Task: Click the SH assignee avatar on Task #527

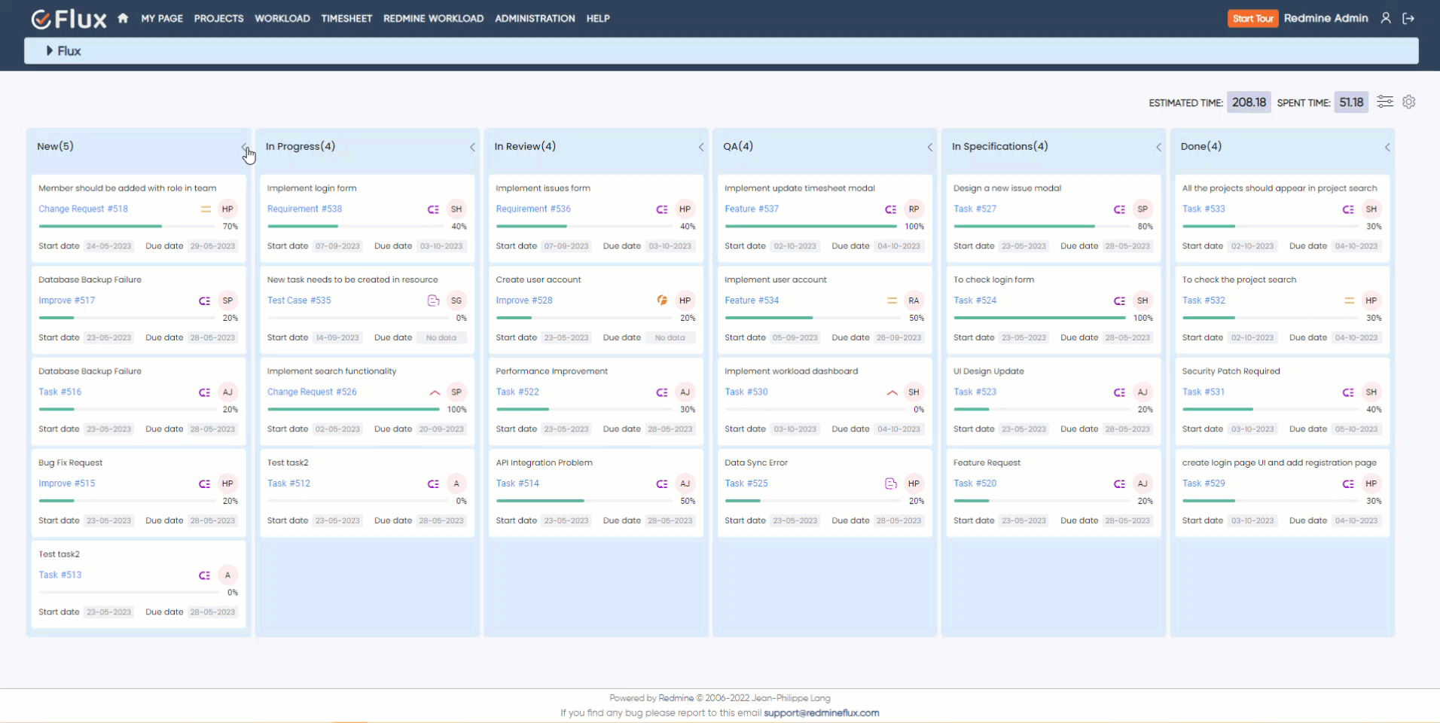Action: (x=1142, y=209)
